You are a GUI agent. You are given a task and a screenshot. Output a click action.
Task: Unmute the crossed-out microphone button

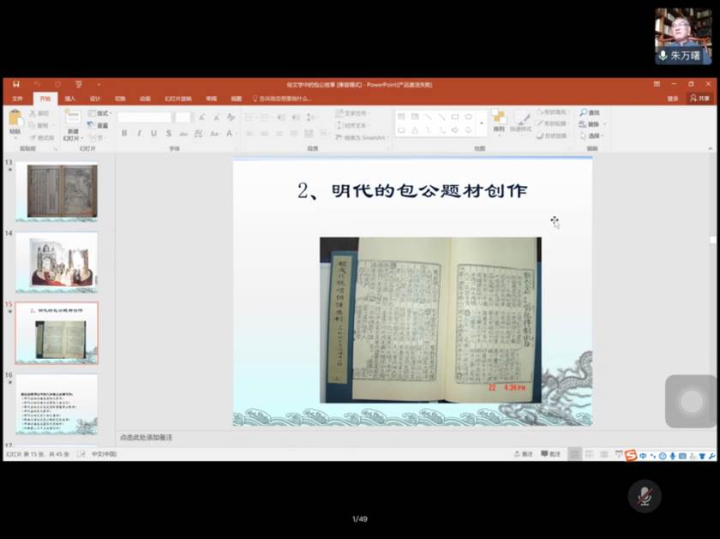(x=645, y=496)
